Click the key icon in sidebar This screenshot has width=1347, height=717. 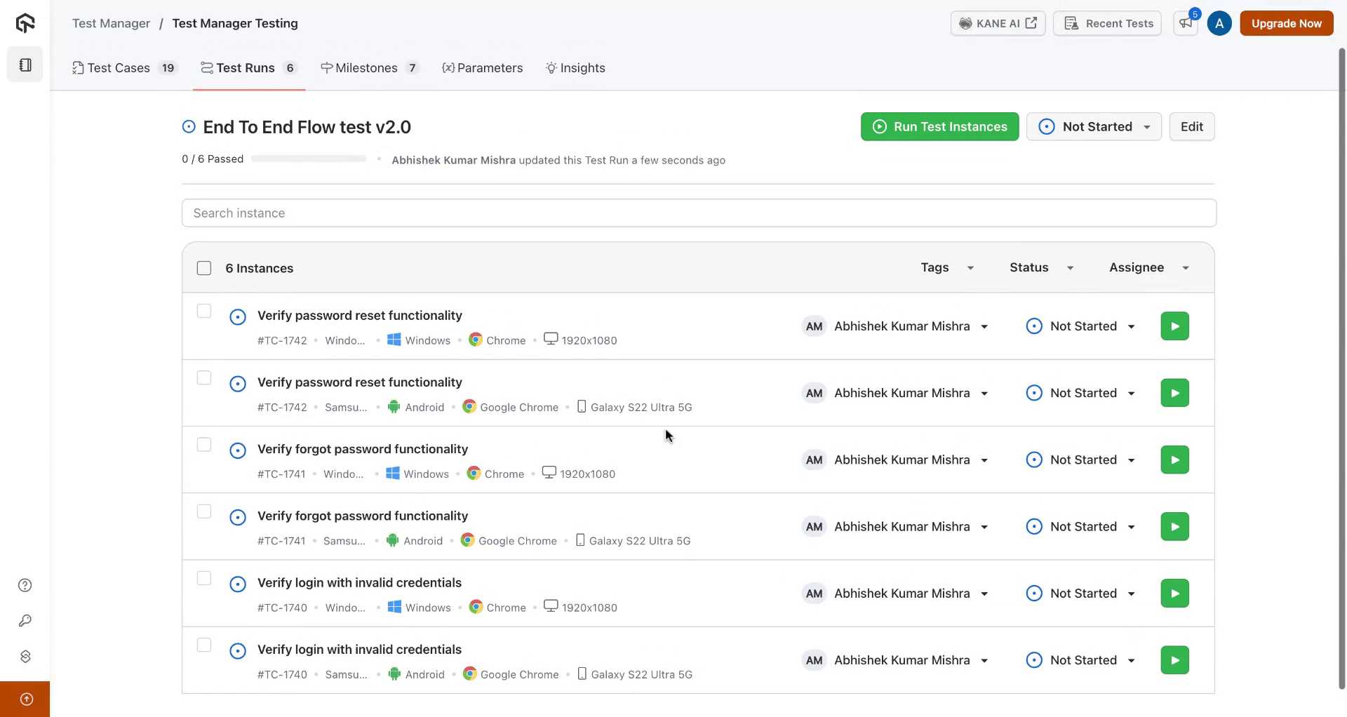click(x=25, y=621)
